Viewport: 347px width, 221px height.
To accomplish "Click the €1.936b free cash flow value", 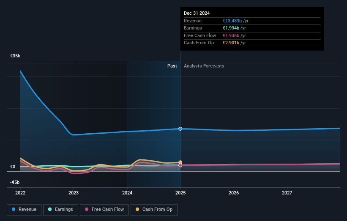I will pyautogui.click(x=231, y=35).
